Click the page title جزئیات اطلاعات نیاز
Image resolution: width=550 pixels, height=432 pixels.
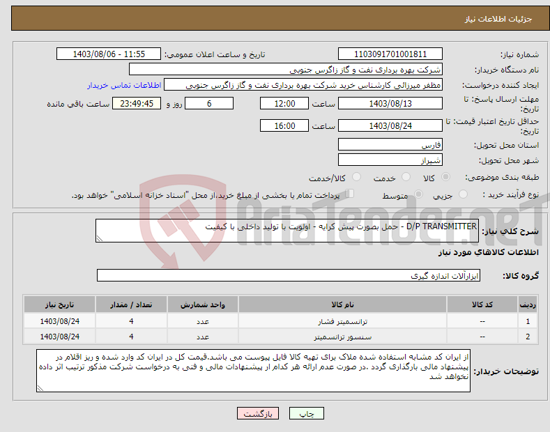pos(498,19)
